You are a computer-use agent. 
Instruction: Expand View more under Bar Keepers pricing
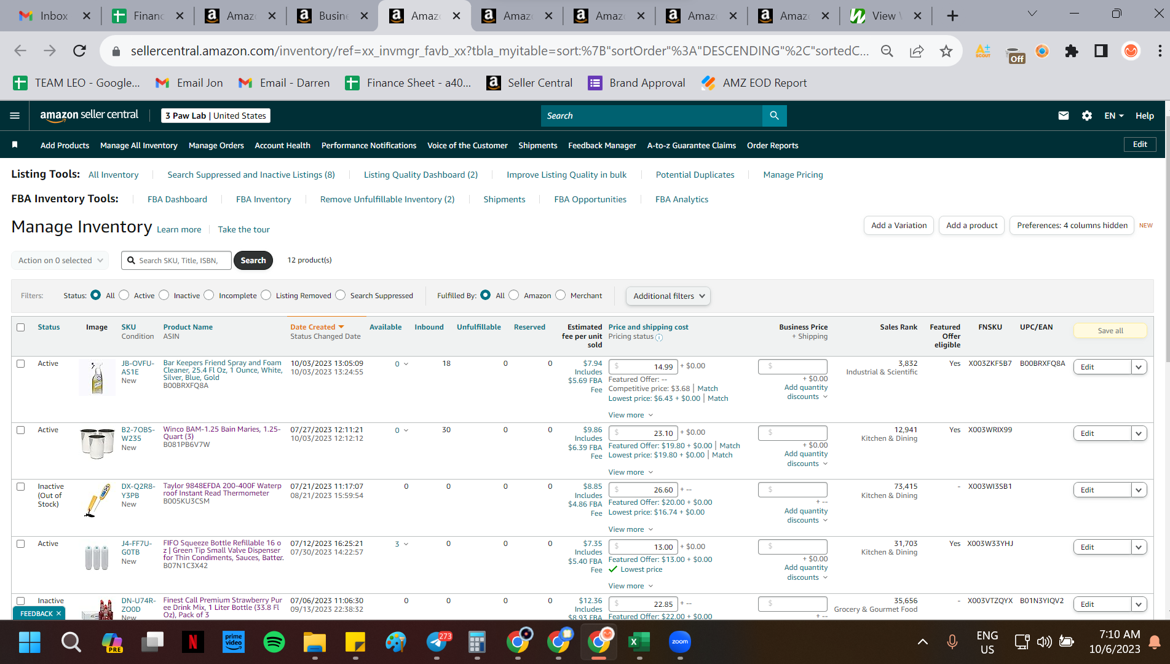coord(631,415)
